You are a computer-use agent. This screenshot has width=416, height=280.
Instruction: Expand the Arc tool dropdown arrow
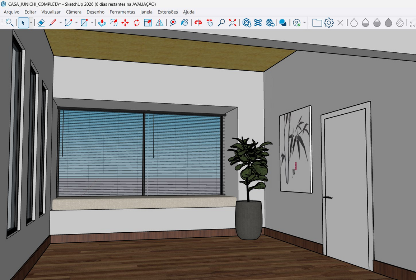(76, 23)
